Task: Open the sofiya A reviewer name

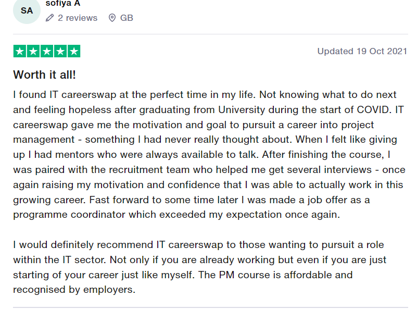Action: click(x=63, y=3)
